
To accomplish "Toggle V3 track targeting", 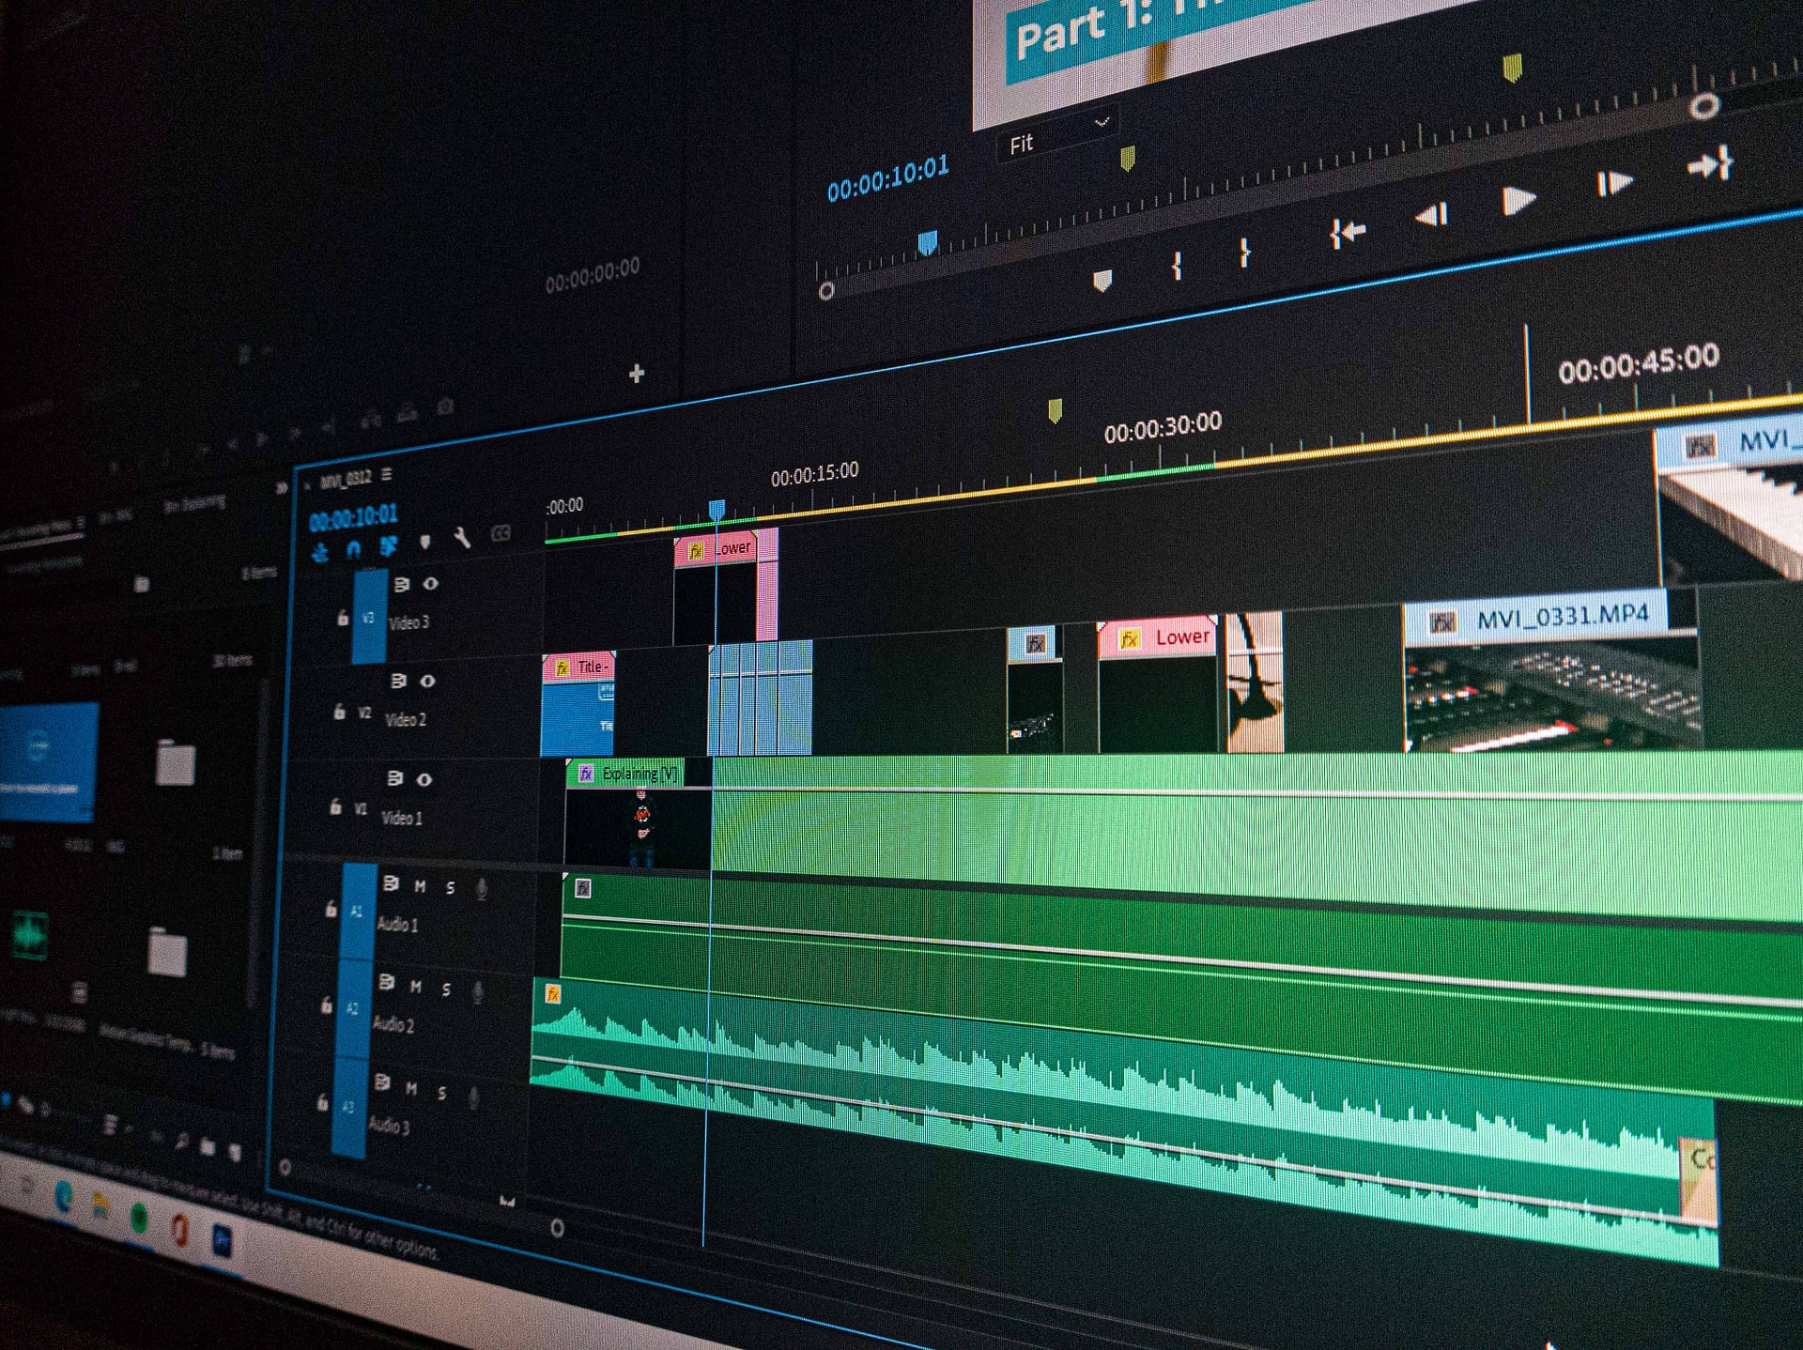I will coord(369,618).
